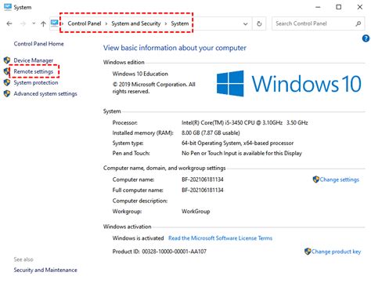371x283 pixels.
Task: Select System and Security breadcrumb
Action: pyautogui.click(x=136, y=24)
